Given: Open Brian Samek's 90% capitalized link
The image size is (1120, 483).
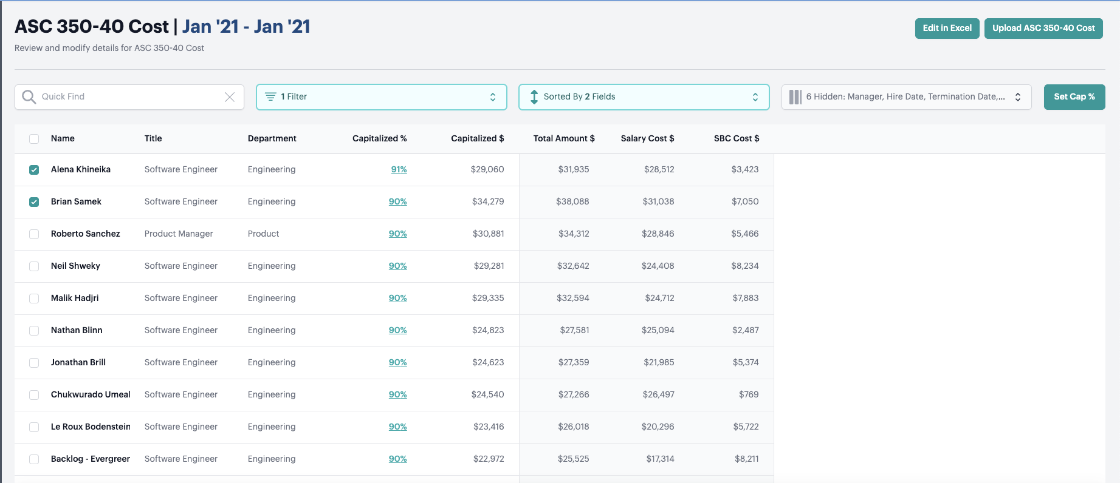Looking at the screenshot, I should 397,201.
